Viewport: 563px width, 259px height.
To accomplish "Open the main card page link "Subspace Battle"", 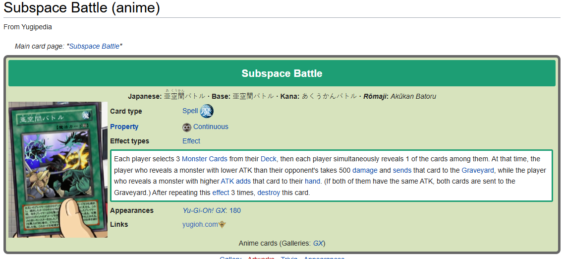I will [95, 46].
